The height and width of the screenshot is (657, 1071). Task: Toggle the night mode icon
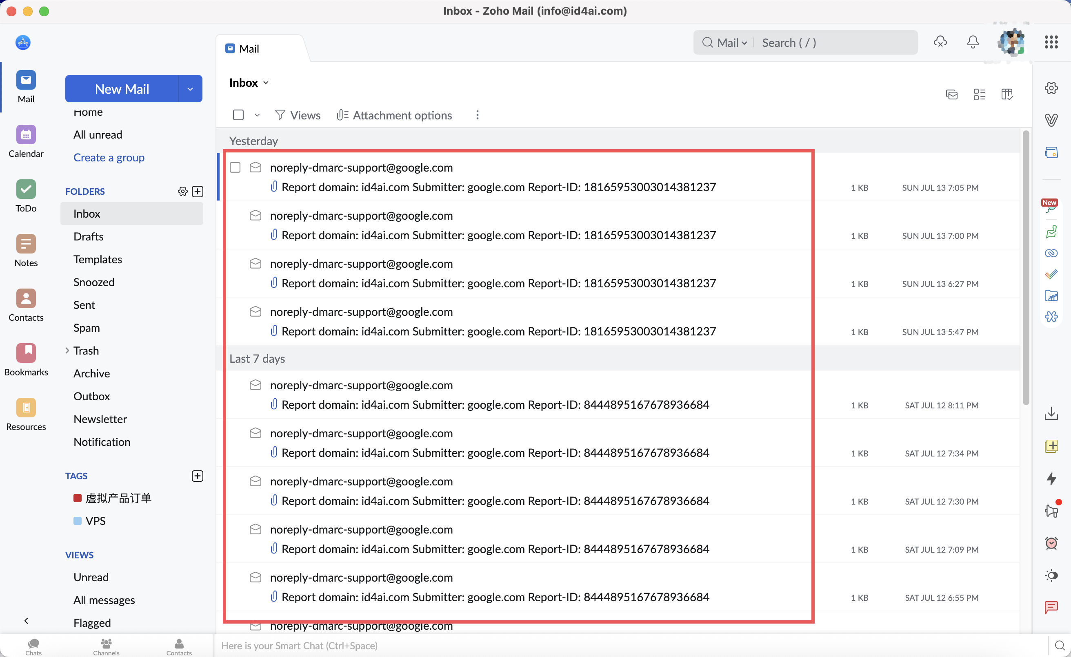1051,576
